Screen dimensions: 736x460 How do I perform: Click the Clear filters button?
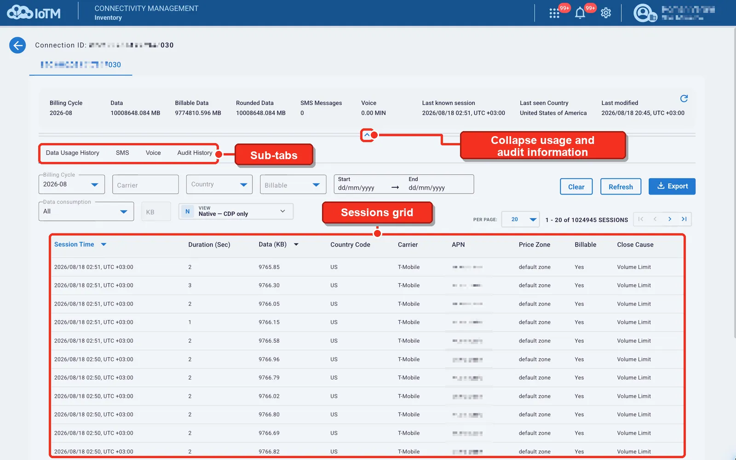tap(576, 186)
